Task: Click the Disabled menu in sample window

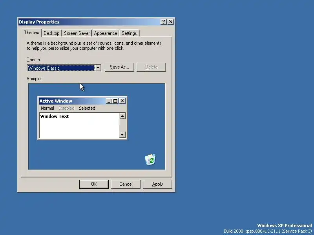Action: (66, 108)
